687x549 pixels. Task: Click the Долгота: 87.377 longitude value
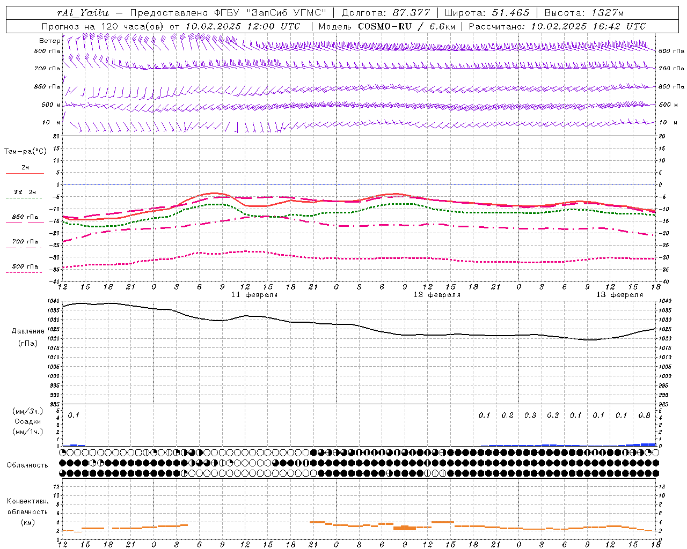386,13
